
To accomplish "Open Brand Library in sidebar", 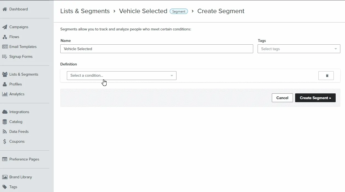I will pos(21,177).
